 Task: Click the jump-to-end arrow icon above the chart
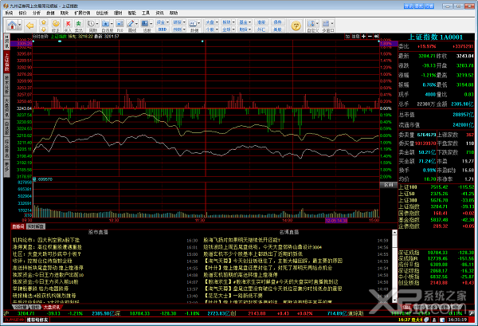(376, 37)
